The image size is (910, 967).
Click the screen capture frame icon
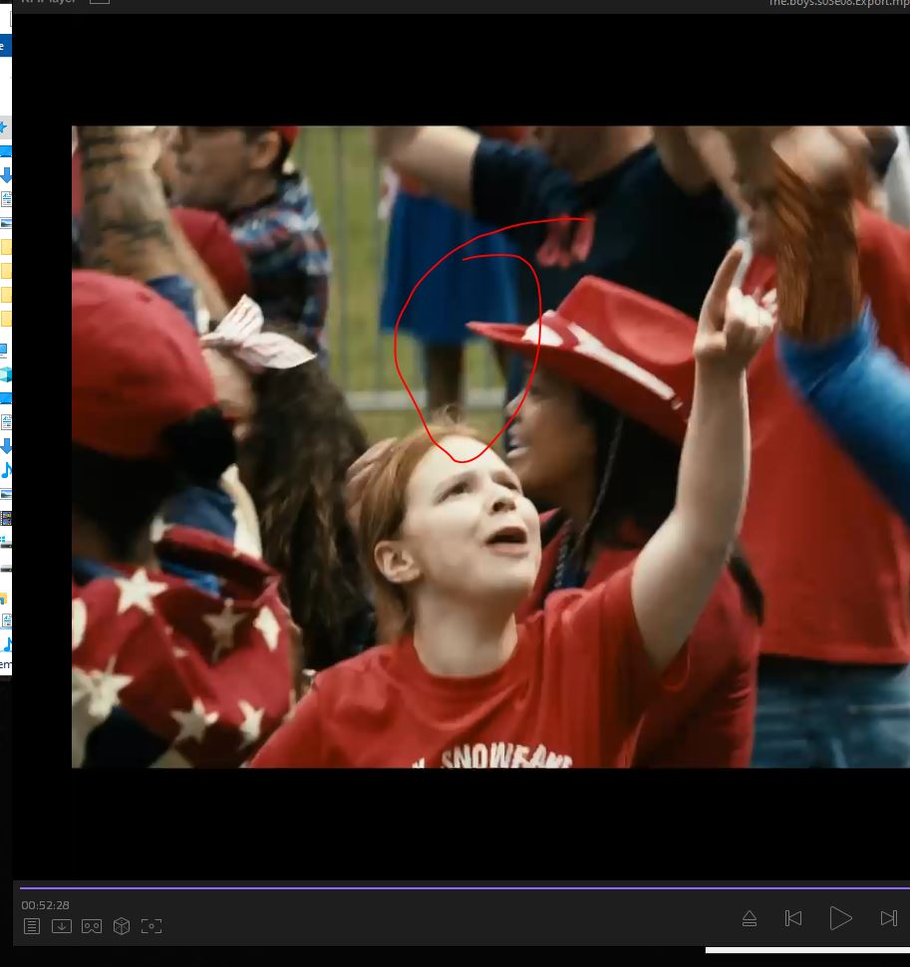tap(152, 926)
